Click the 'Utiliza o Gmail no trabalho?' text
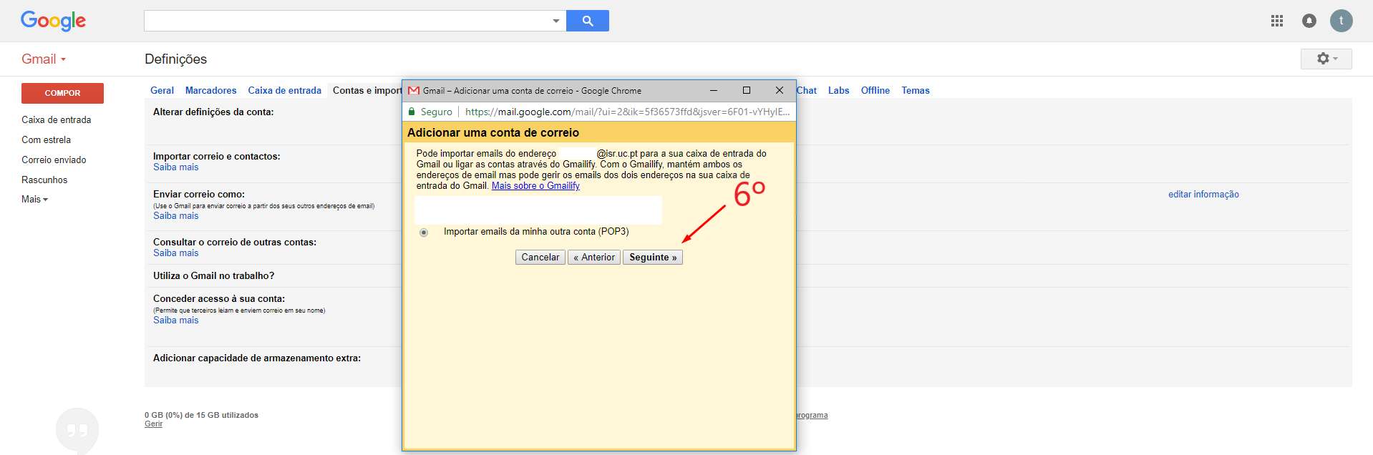 (213, 276)
